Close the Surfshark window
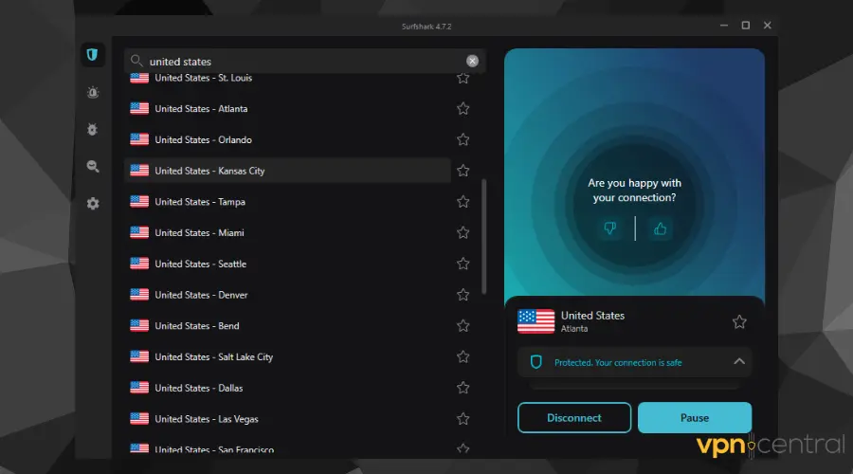 [x=768, y=25]
